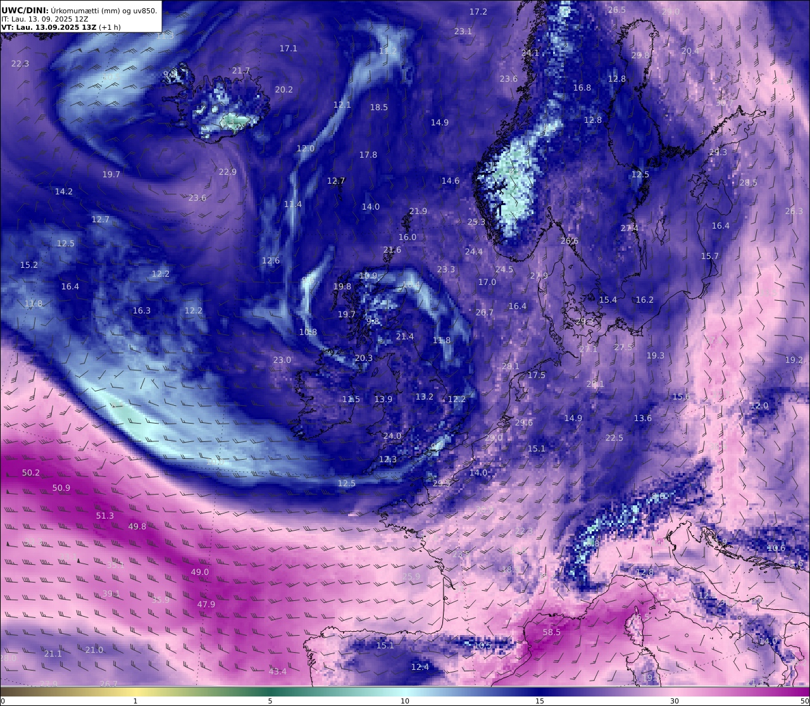Viewport: 810px width, 706px height.
Task: Click the map value 16.8
Action: (582, 87)
